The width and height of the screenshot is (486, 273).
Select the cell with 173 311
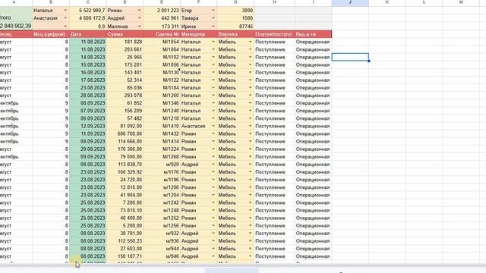pyautogui.click(x=162, y=27)
